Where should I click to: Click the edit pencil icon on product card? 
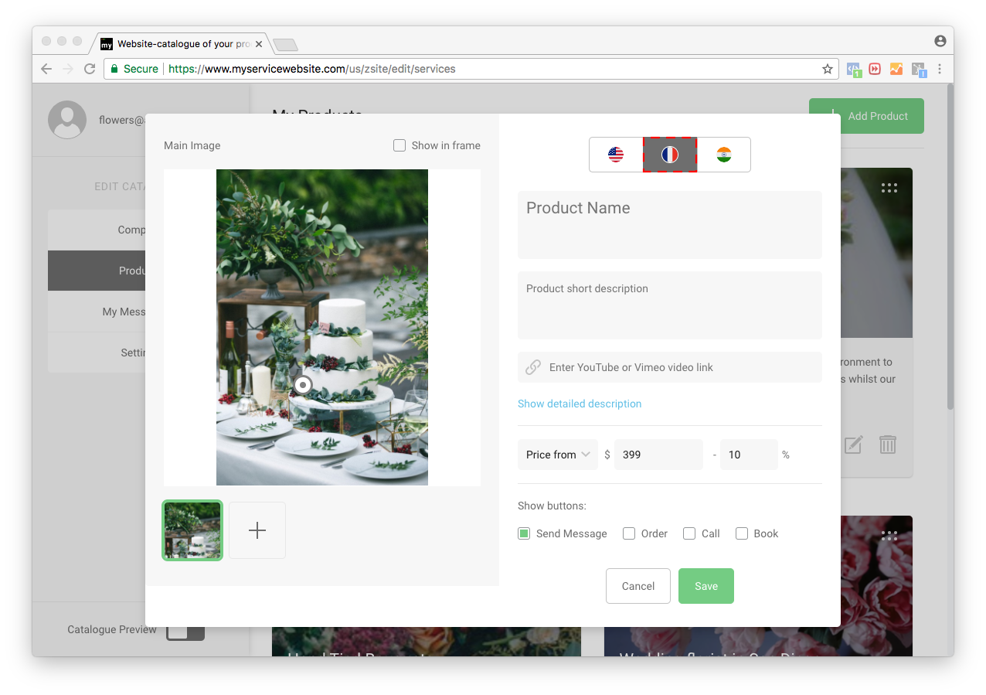pos(853,445)
